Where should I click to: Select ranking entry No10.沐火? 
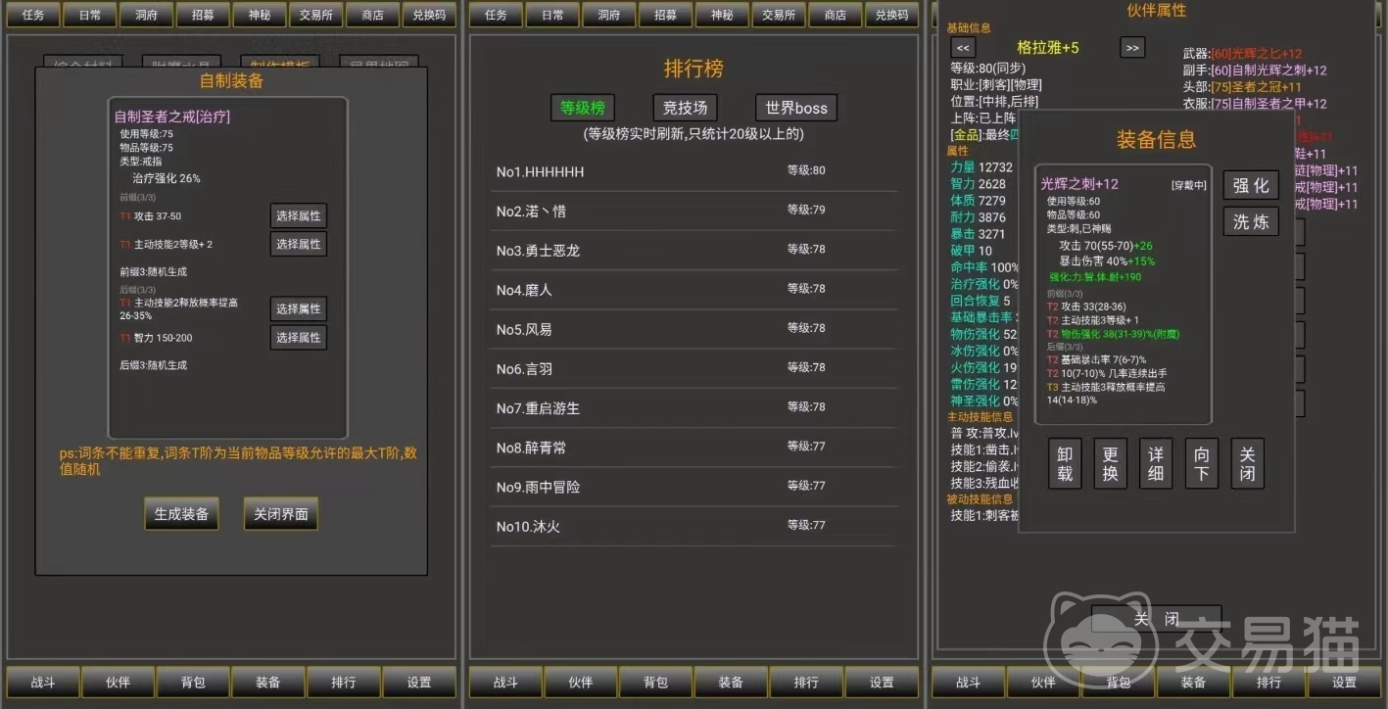pyautogui.click(x=694, y=526)
